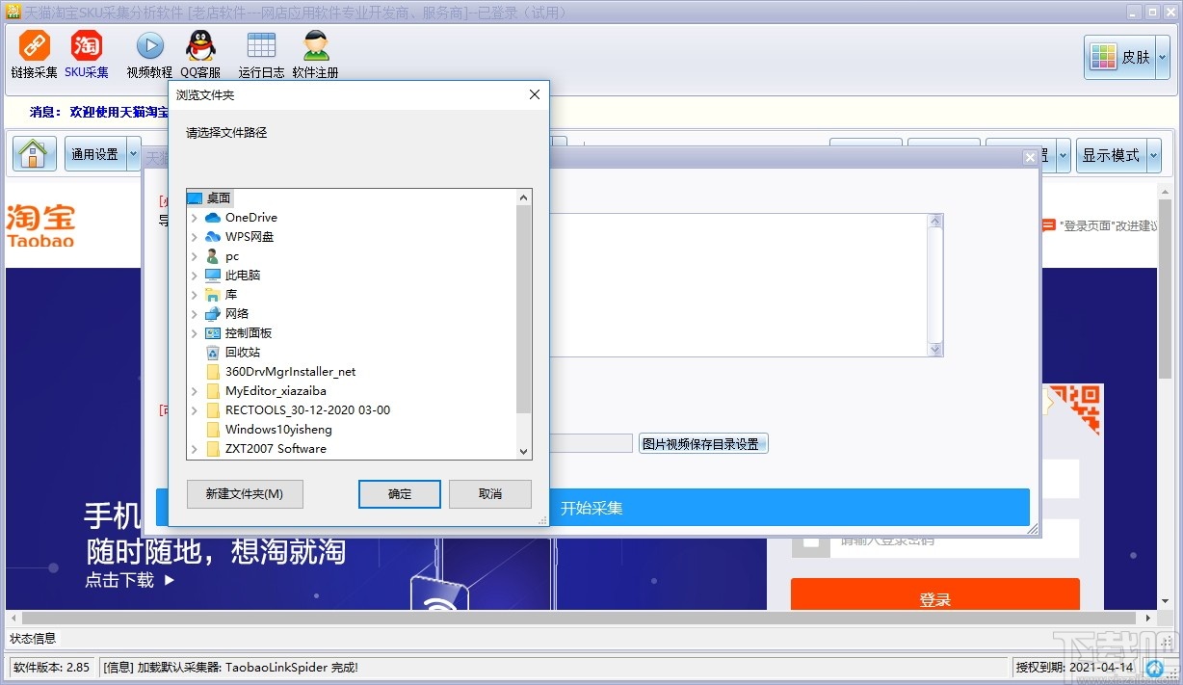
Task: Cancel the folder browse dialog with 取消
Action: coord(490,494)
